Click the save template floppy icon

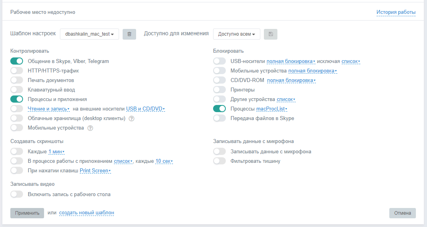(271, 34)
